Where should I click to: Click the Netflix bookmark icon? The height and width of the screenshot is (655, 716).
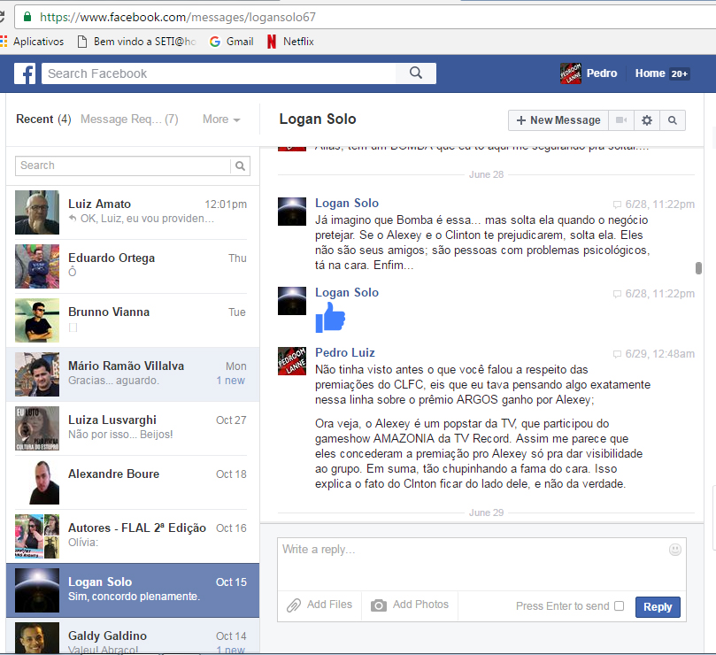click(x=272, y=42)
